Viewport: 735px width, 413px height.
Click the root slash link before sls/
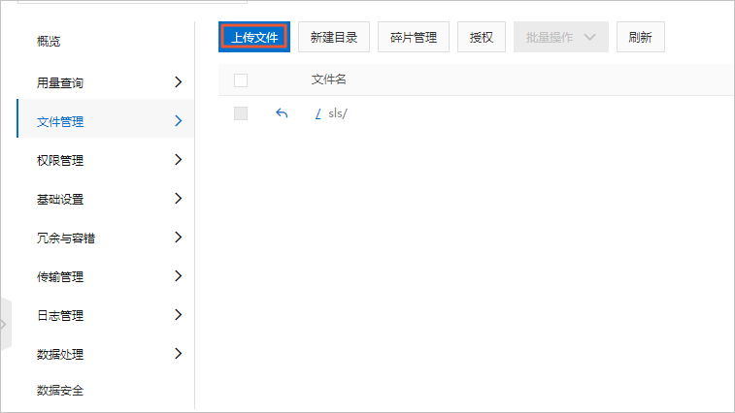(x=318, y=113)
